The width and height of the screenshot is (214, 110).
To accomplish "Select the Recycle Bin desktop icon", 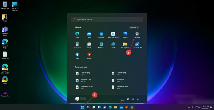I will click(5, 5).
